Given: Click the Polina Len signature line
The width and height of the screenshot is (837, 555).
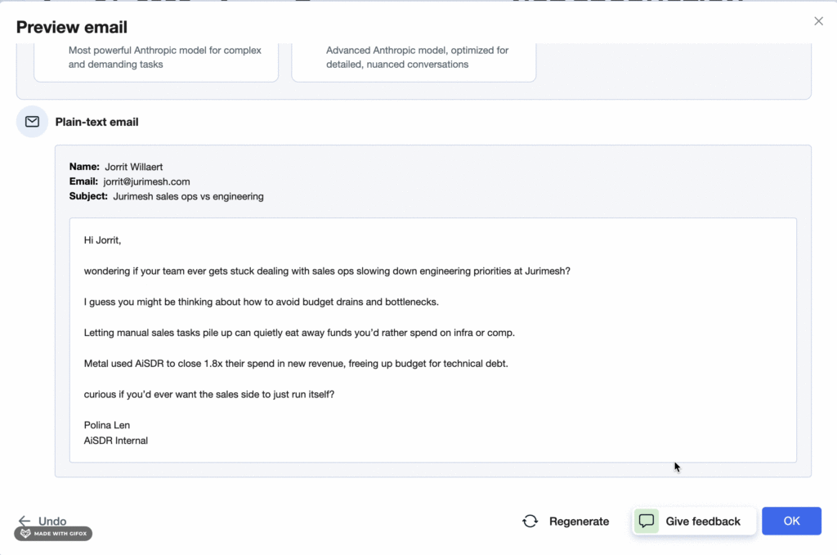Looking at the screenshot, I should pos(107,425).
